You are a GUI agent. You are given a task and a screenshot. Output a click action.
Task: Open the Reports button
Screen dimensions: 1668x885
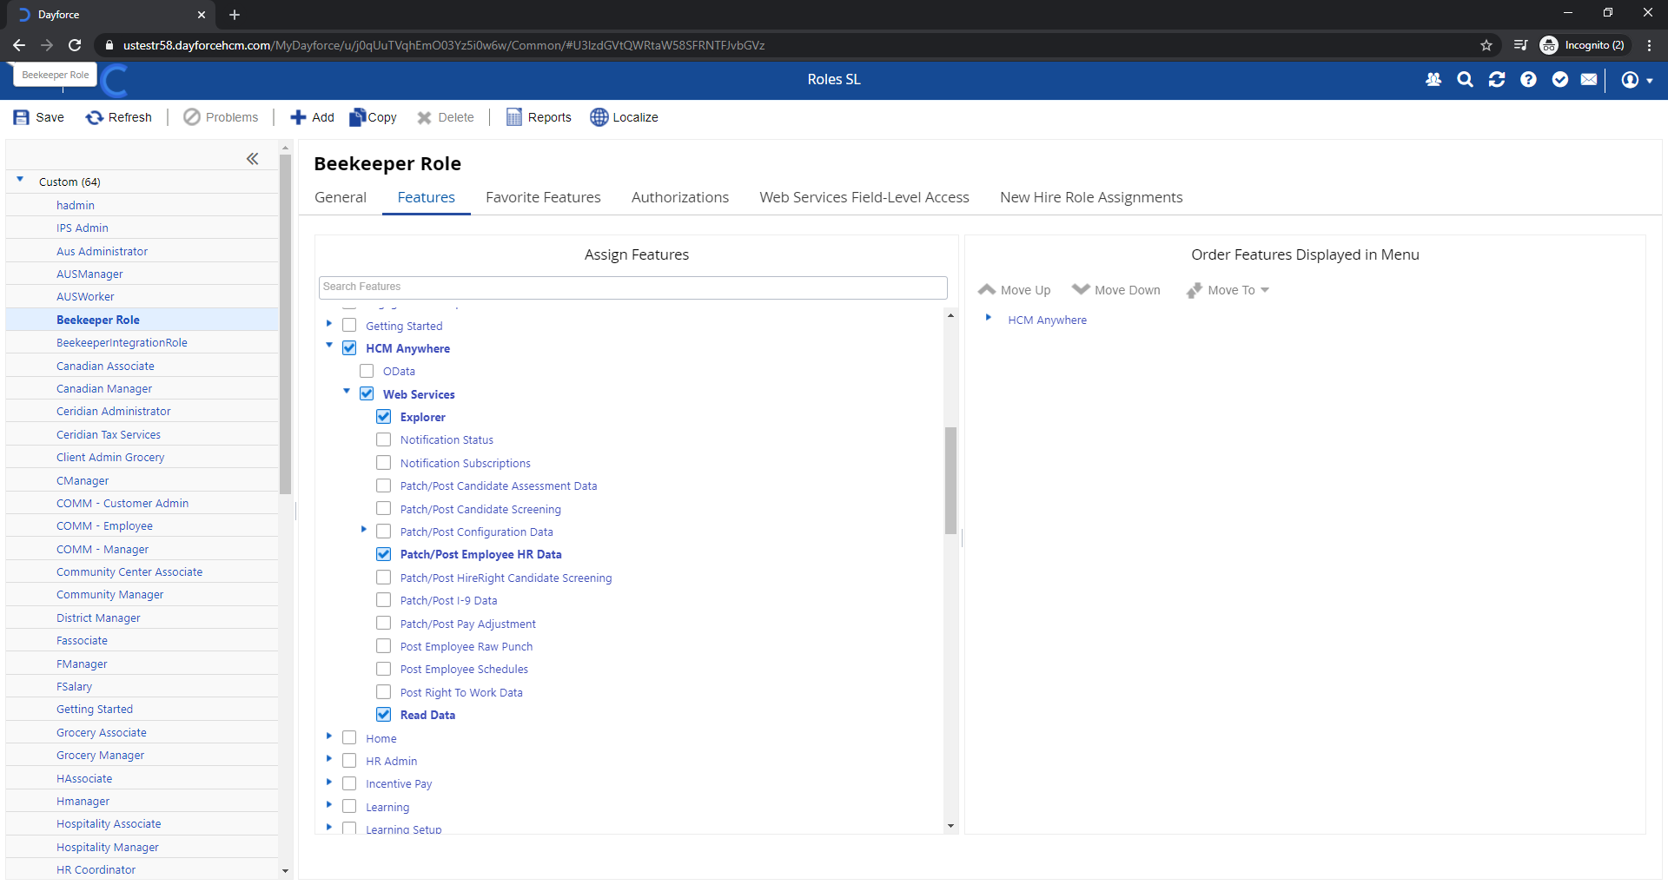539,117
